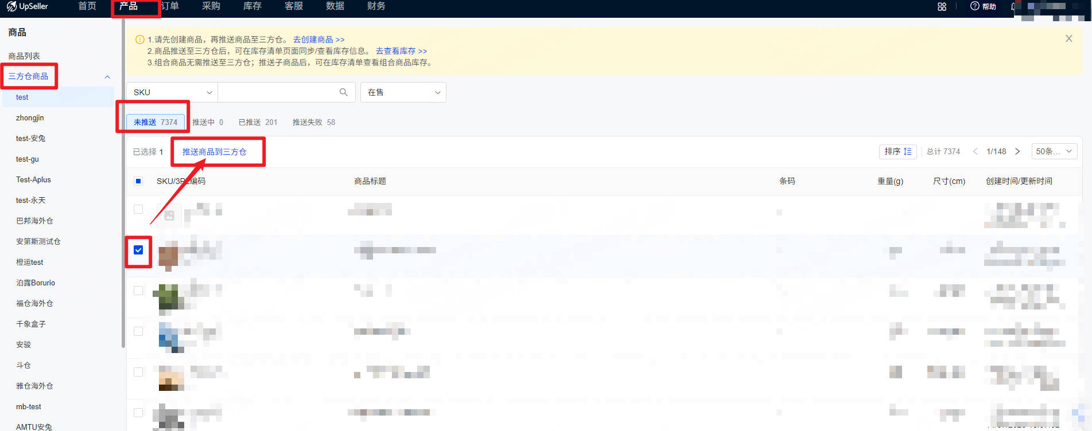This screenshot has height=431, width=1092.
Task: Select 三方仓商品 in sidebar
Action: [28, 76]
